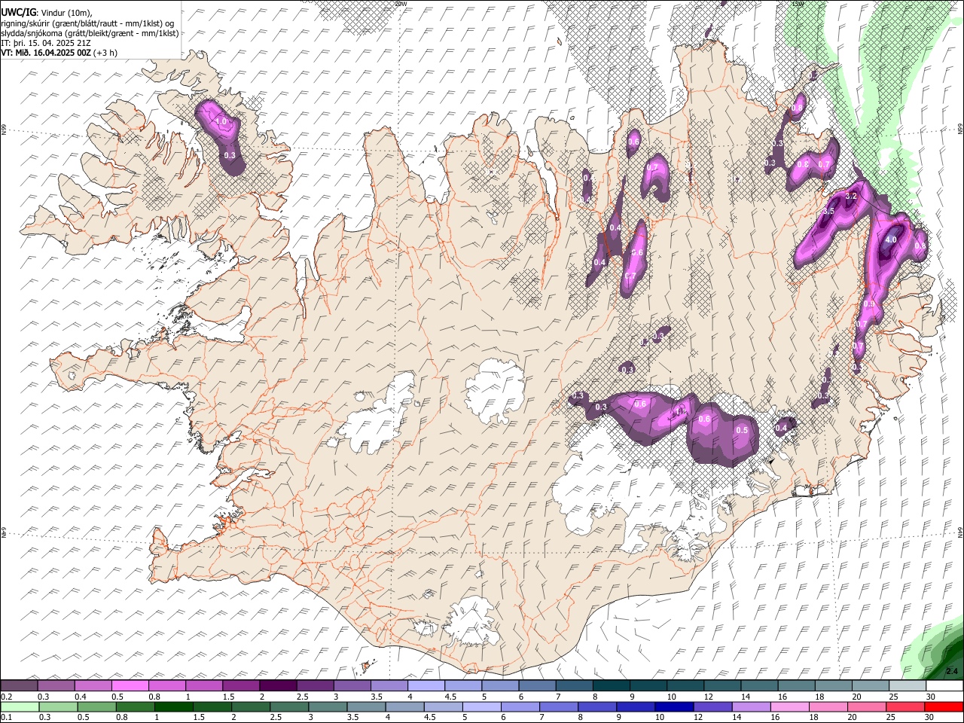Click the bright red rain swatch above the 30 label
The image size is (964, 723).
tap(944, 706)
